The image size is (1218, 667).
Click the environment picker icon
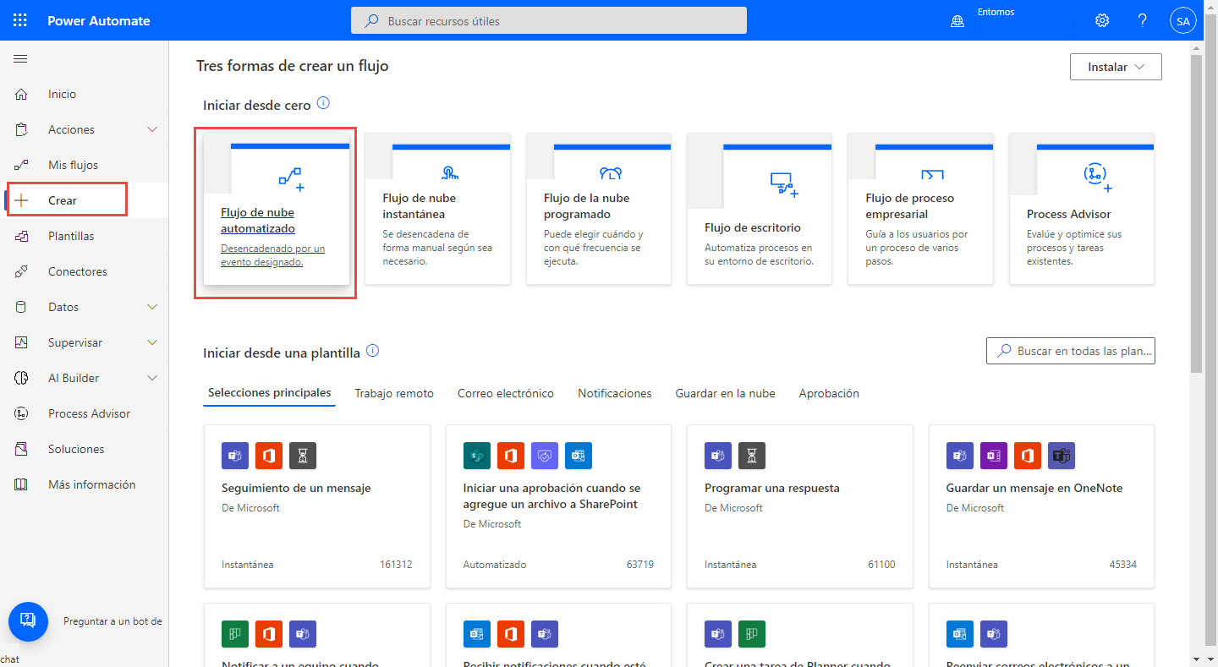(957, 21)
